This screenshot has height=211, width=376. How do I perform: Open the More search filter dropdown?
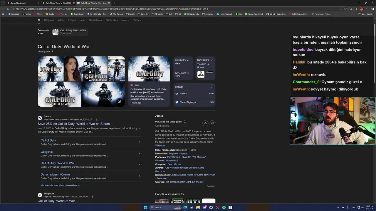pos(125,20)
